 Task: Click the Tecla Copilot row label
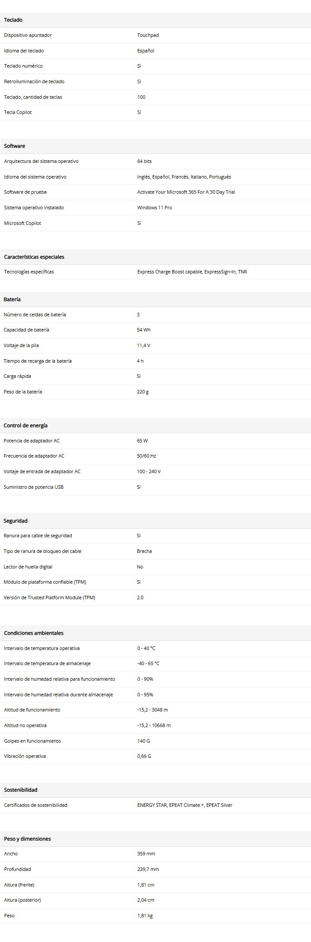[x=18, y=112]
